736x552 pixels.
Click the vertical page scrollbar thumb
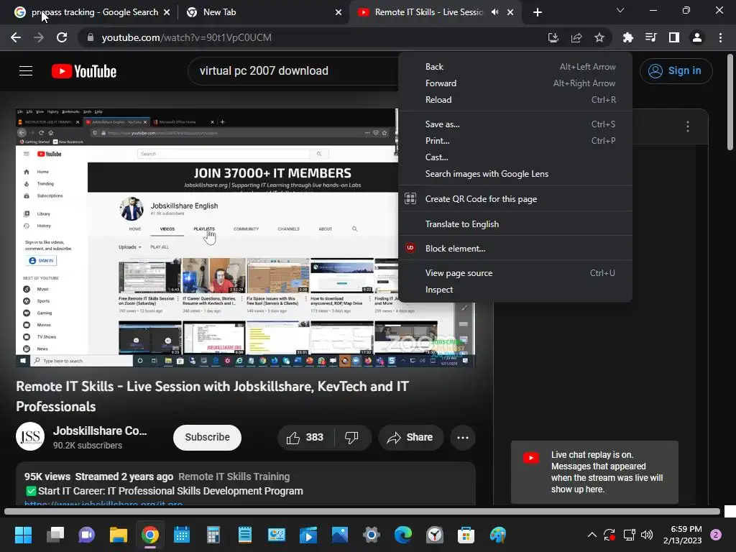point(730,102)
